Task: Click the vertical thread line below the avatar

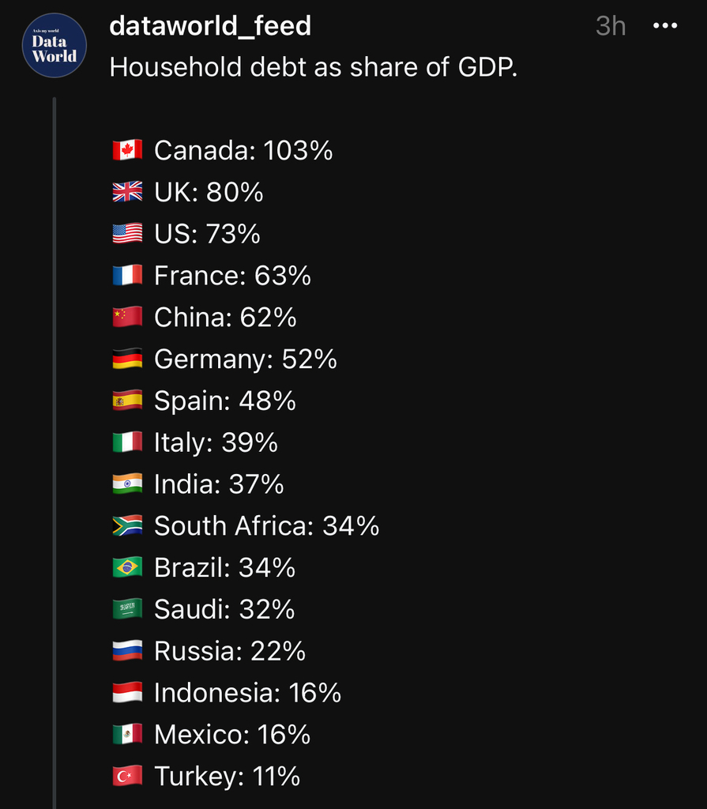Action: tap(55, 450)
